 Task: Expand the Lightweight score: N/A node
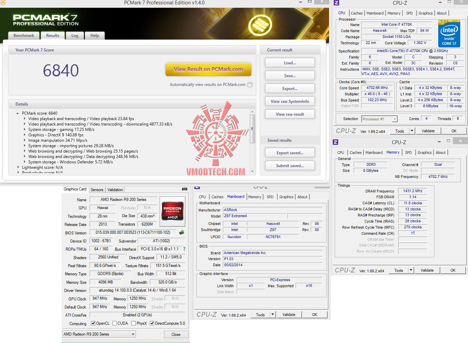[x=18, y=167]
